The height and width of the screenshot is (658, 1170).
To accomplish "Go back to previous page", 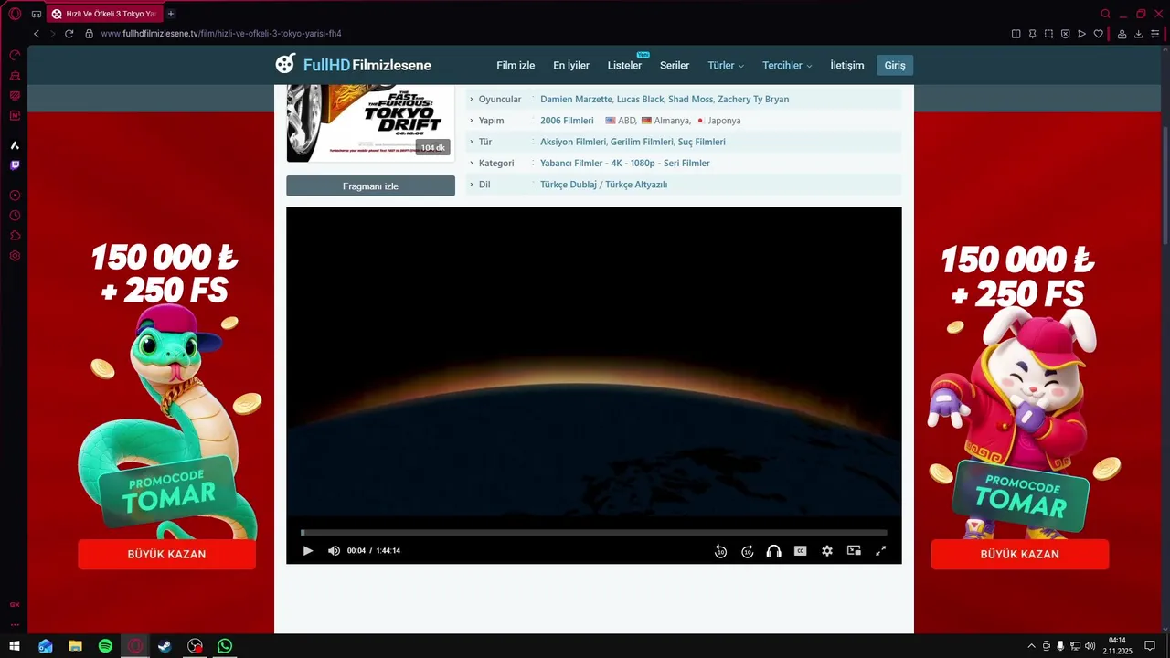I will click(37, 34).
